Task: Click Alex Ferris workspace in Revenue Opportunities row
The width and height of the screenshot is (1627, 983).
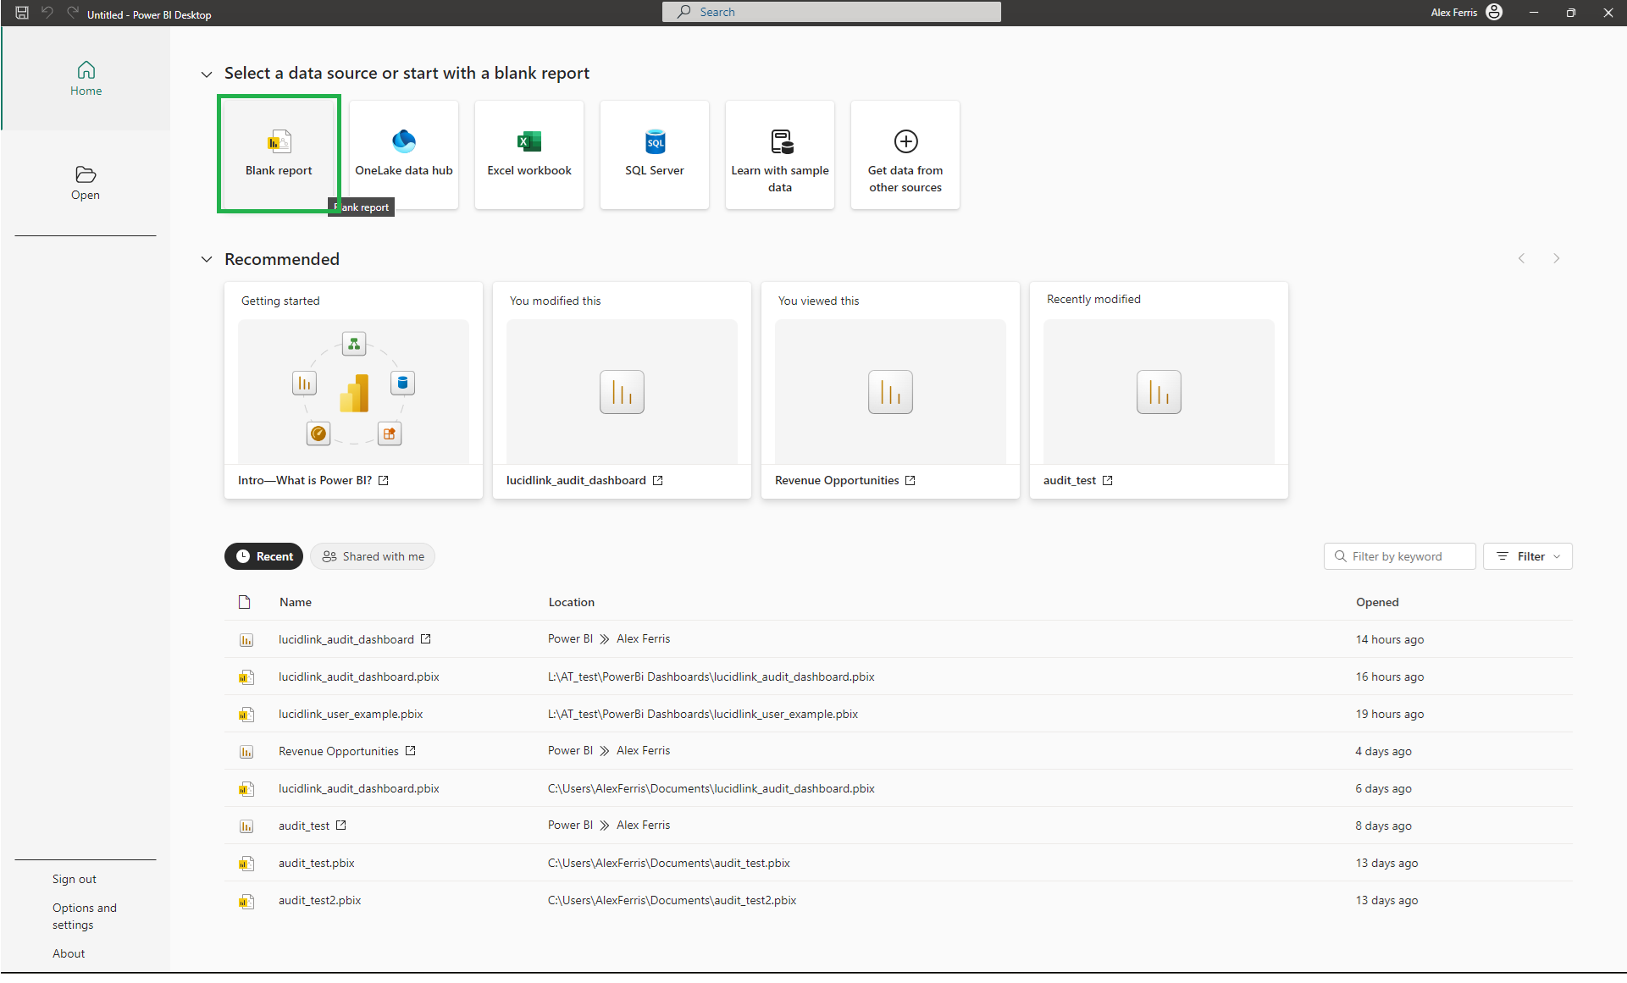Action: (x=643, y=750)
